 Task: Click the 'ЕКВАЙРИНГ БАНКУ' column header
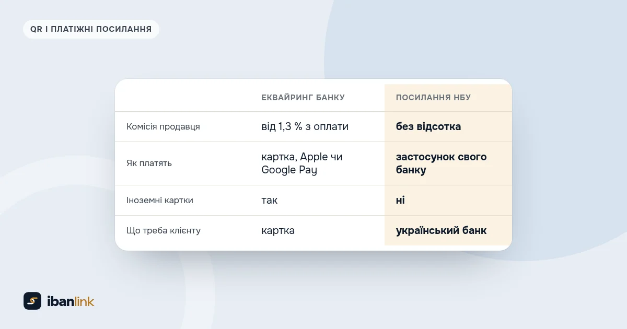coord(303,98)
